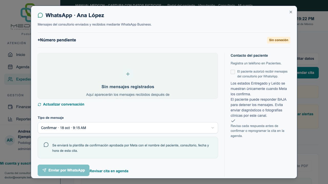This screenshot has width=328, height=184.
Task: Click 'Registra un teléfono en Pacientes.' text
Action: coord(256,63)
